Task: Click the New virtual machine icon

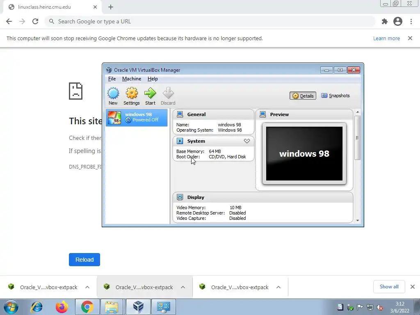Action: [113, 93]
